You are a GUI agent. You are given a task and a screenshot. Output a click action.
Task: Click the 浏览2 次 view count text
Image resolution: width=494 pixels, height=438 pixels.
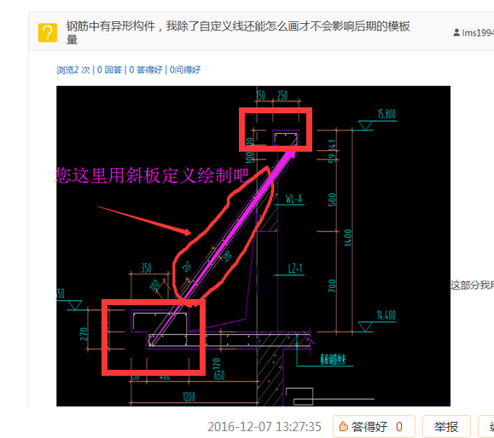[x=73, y=70]
